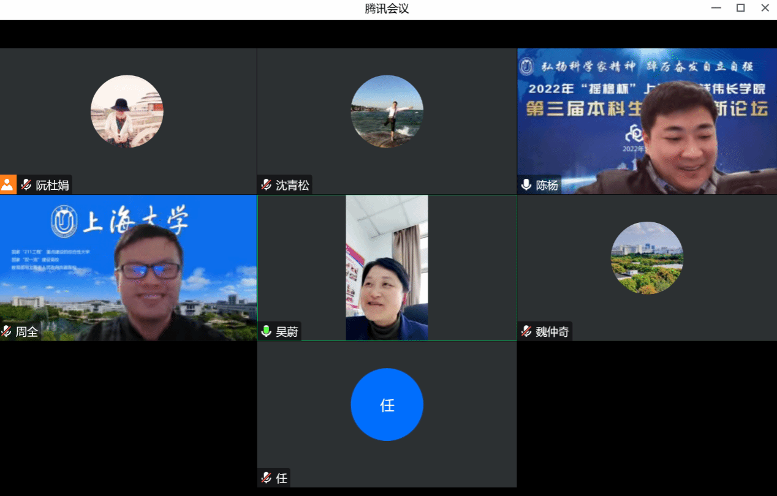Click the 魏仲奇 name label

[x=552, y=332]
